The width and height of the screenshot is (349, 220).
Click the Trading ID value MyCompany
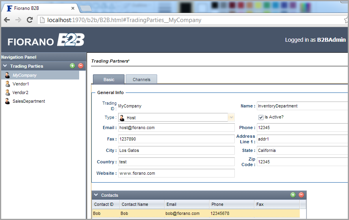[130, 106]
